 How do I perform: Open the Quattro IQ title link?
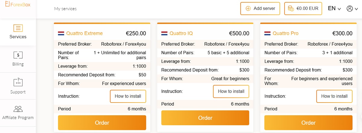[x=181, y=33]
